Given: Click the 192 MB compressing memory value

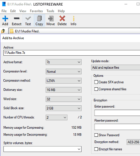Looking at the screenshot, I should [77, 127].
